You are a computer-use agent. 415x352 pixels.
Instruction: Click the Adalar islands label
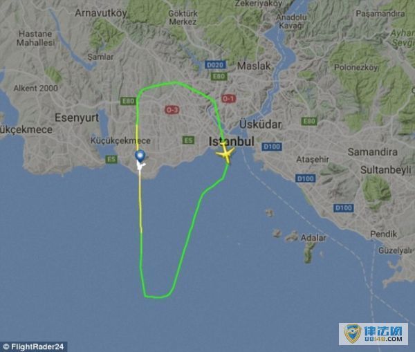pyautogui.click(x=313, y=238)
